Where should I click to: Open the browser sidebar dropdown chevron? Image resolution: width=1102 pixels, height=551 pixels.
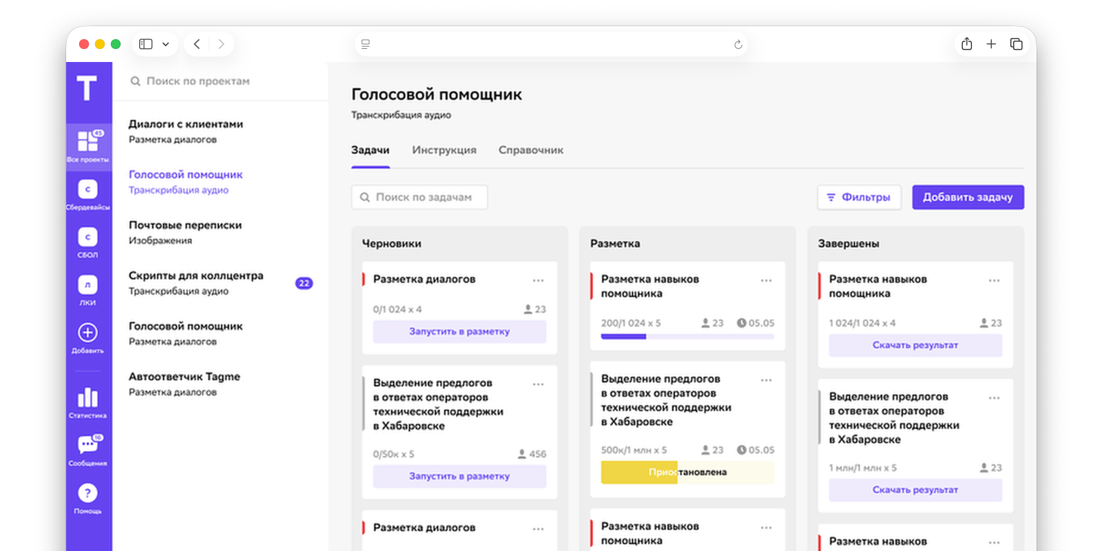[x=165, y=44]
